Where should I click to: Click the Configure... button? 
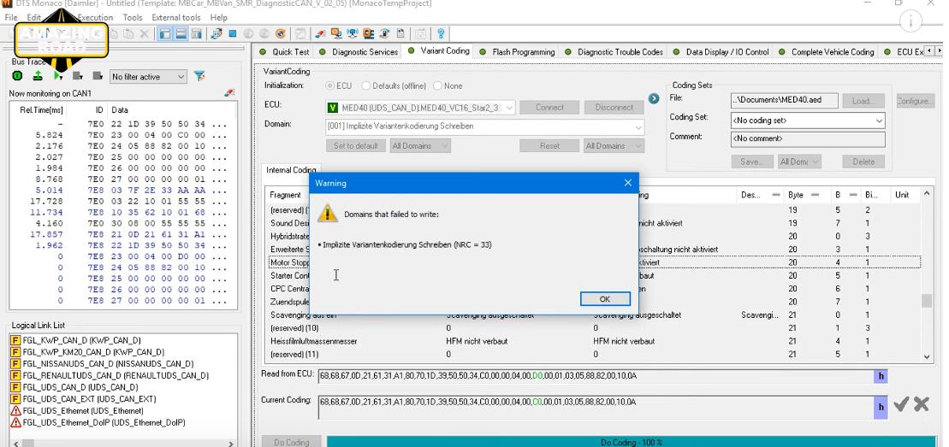916,101
